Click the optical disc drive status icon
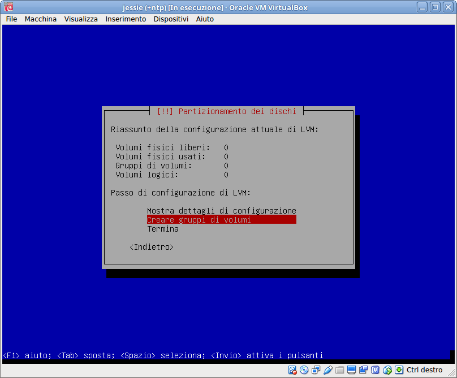The image size is (457, 378). (x=304, y=370)
